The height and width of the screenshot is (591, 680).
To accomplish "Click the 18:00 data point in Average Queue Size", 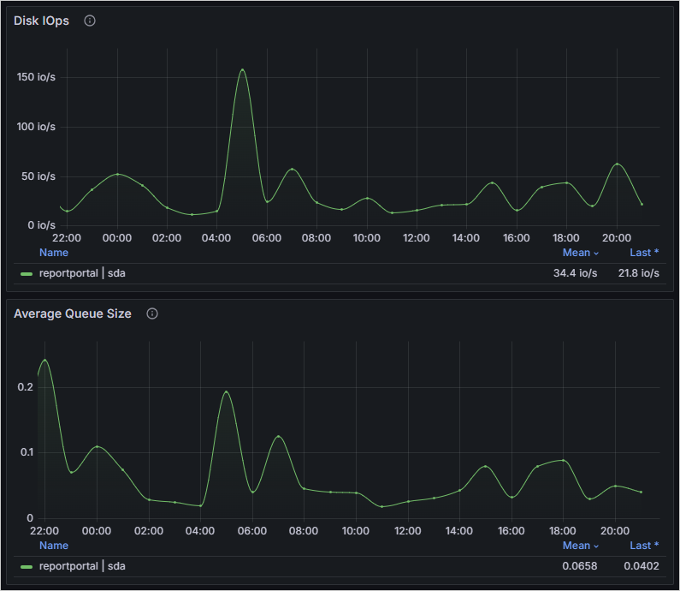I will (x=563, y=461).
